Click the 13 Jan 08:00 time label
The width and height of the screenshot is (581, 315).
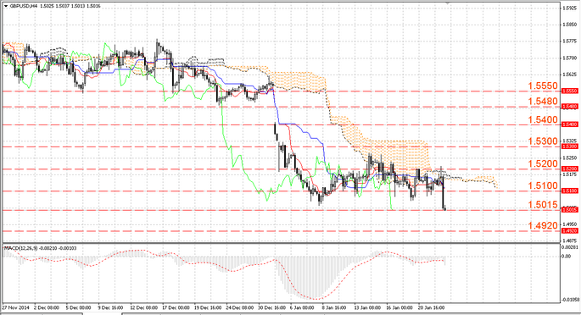point(367,307)
